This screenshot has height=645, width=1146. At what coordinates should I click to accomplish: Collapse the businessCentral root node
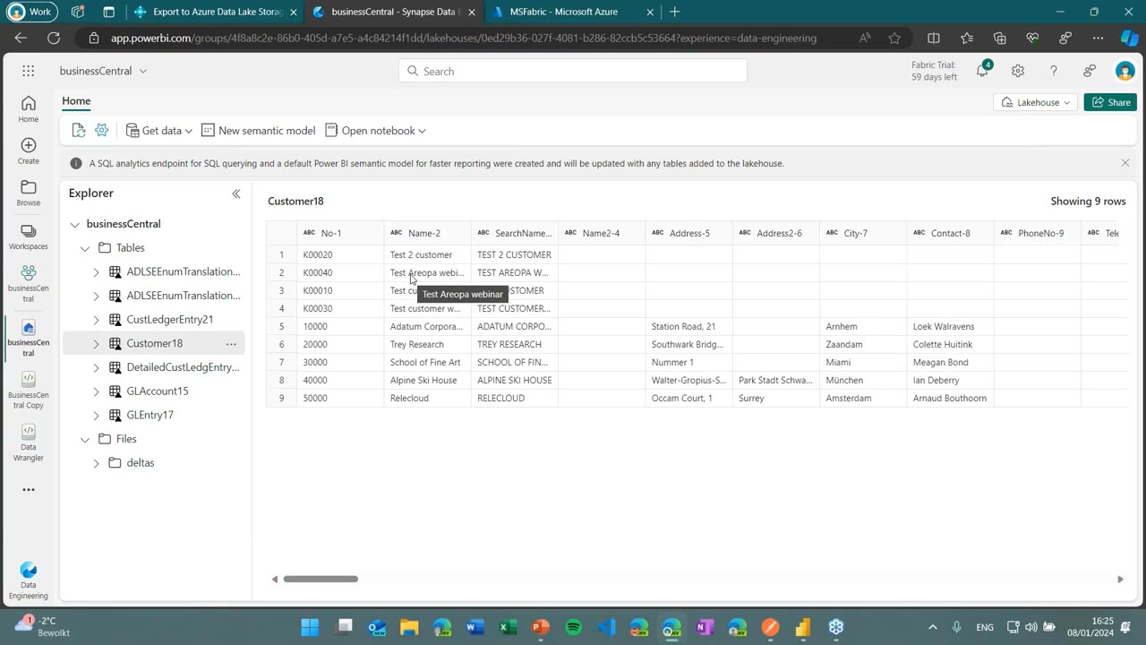[x=75, y=224]
